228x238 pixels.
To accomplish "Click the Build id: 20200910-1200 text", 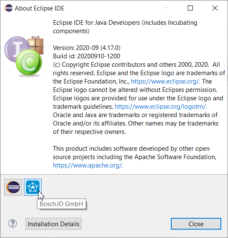I will point(86,56).
